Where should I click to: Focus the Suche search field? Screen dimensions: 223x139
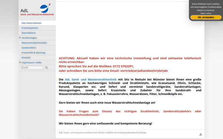point(32,67)
